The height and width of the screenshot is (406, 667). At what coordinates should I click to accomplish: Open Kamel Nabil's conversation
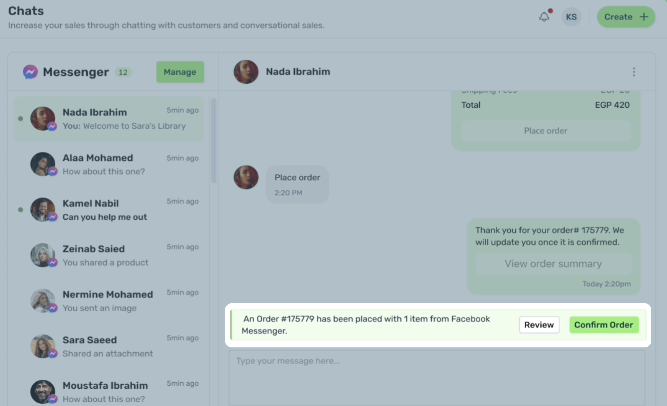110,210
